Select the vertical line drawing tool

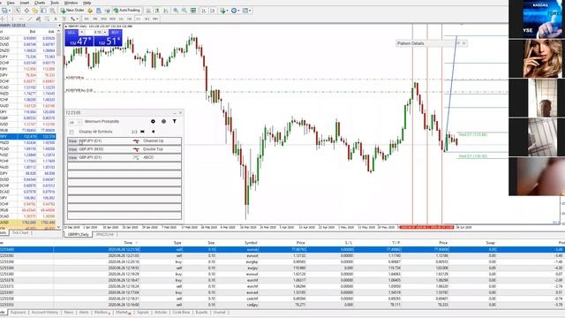(12, 19)
